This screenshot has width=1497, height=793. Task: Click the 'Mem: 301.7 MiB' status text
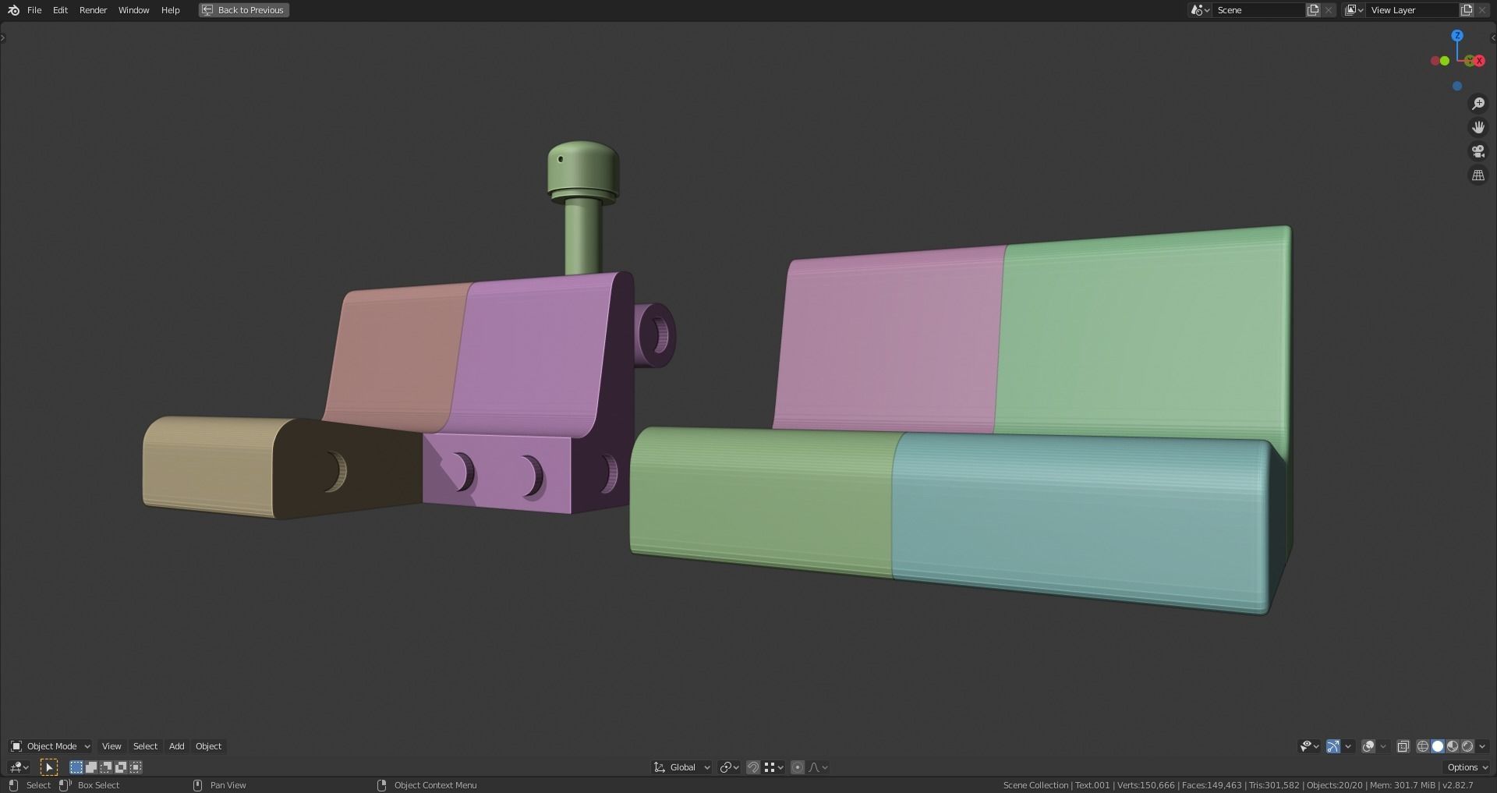1403,785
